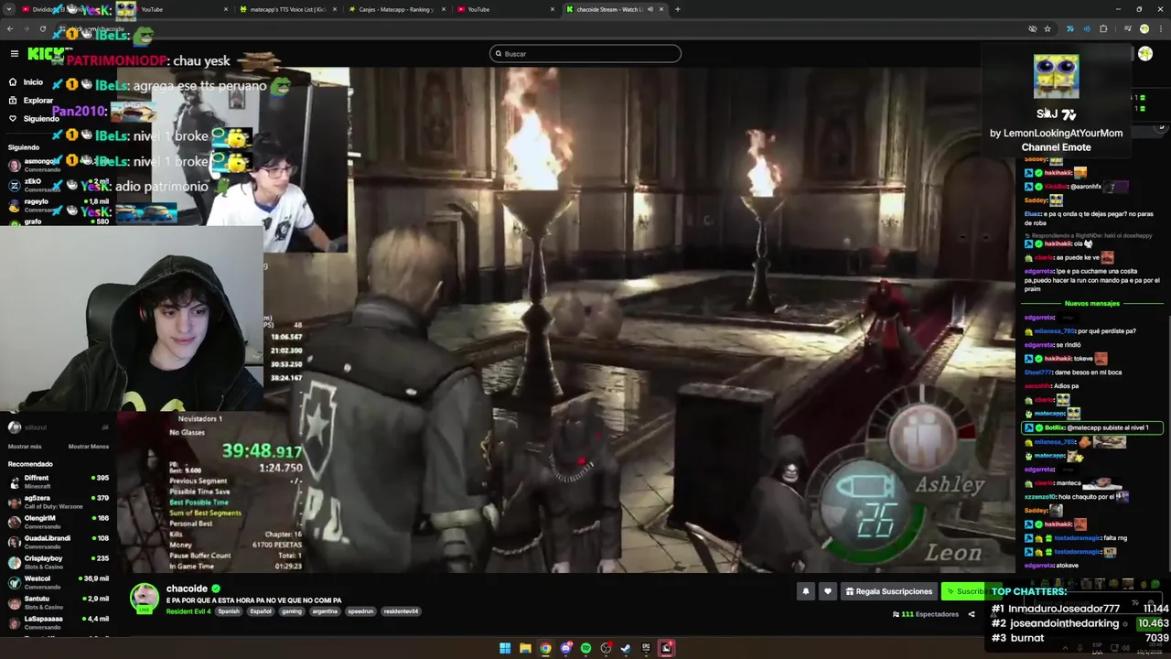Open a new Chrome tab
1171x659 pixels.
click(677, 9)
